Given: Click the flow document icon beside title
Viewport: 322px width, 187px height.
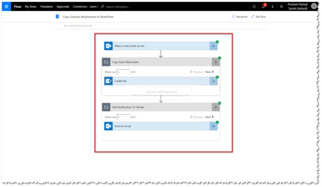Looking at the screenshot, I should point(57,16).
